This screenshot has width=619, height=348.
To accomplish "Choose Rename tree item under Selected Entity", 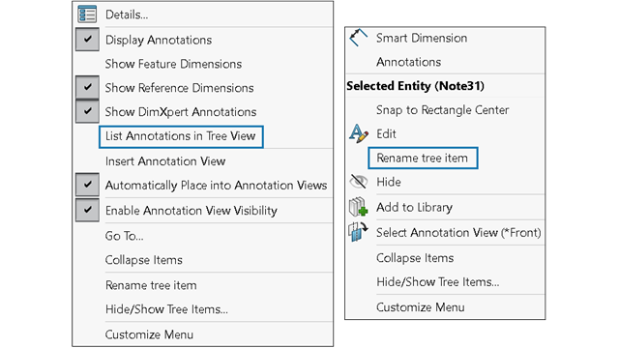I will click(423, 158).
